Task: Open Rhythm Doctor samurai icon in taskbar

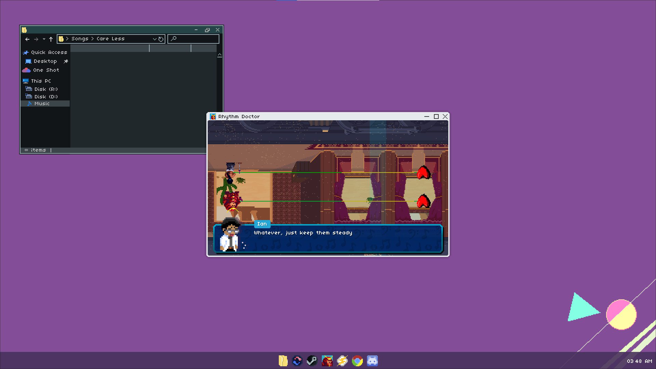Action: (x=327, y=361)
